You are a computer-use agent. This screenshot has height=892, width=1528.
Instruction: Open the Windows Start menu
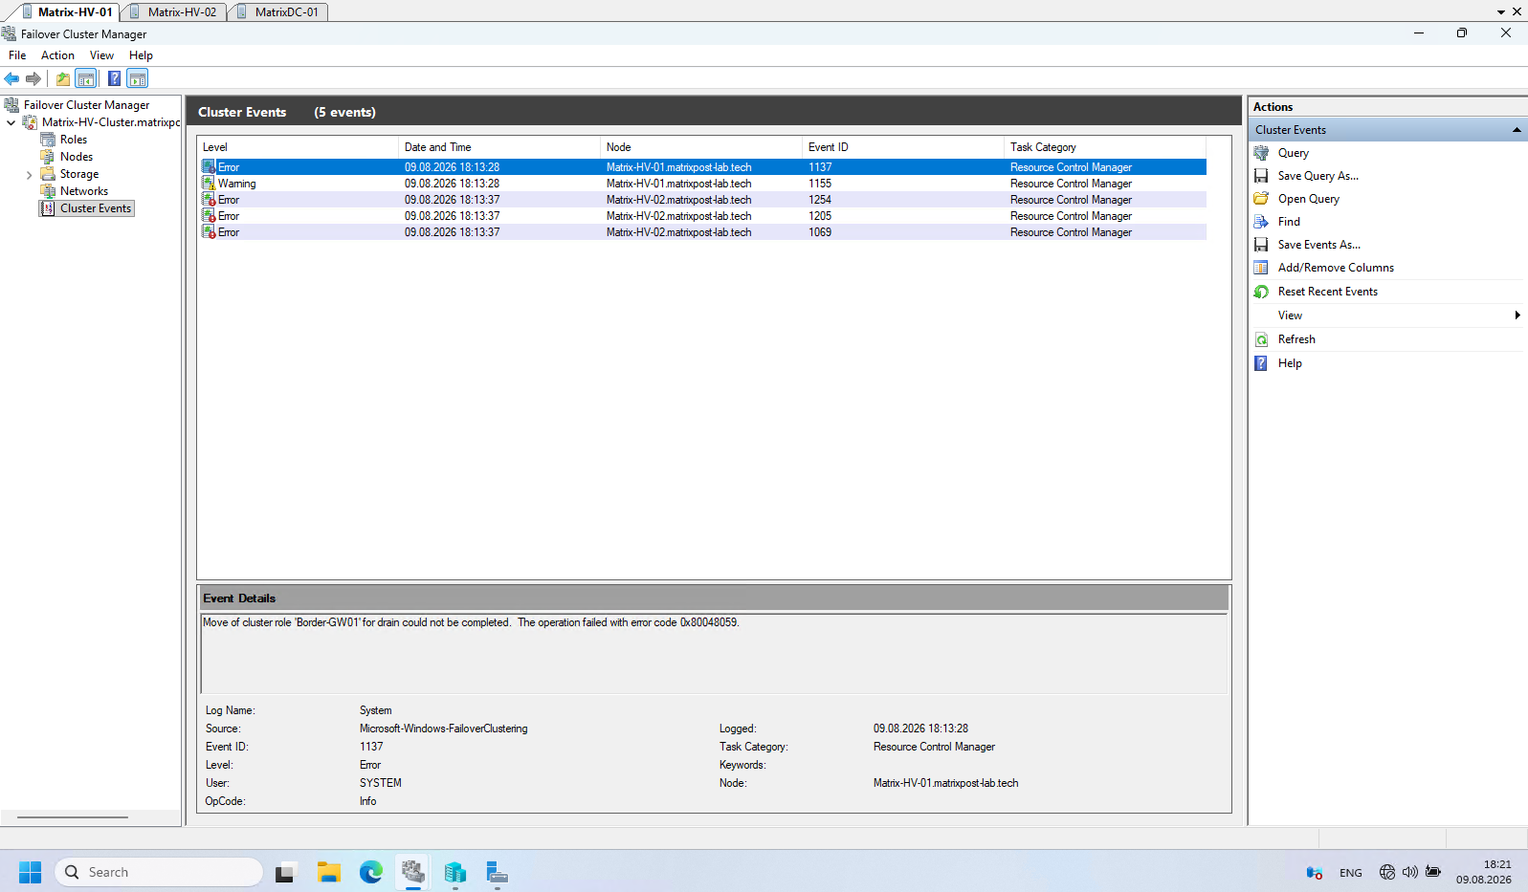31,872
